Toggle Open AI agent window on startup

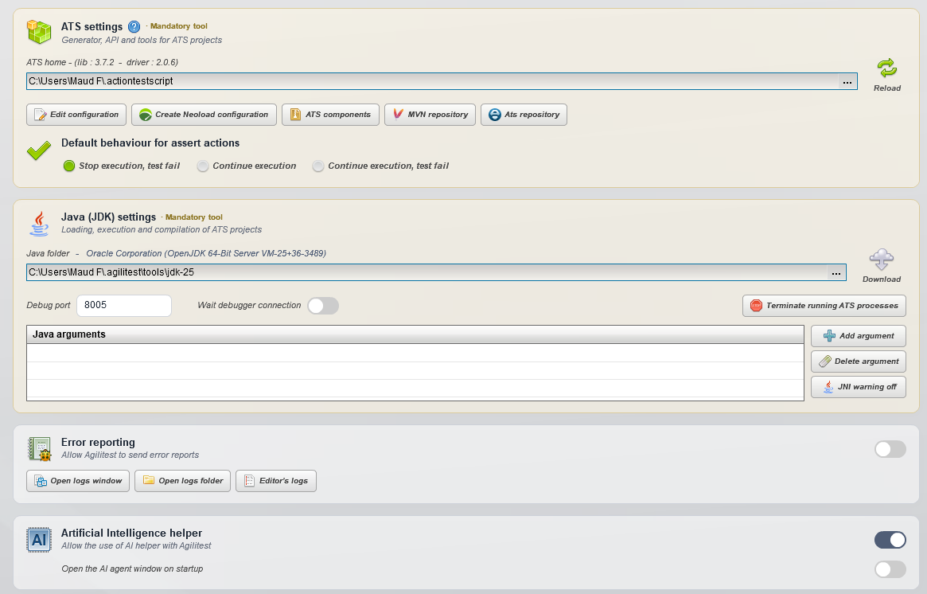[x=890, y=569]
